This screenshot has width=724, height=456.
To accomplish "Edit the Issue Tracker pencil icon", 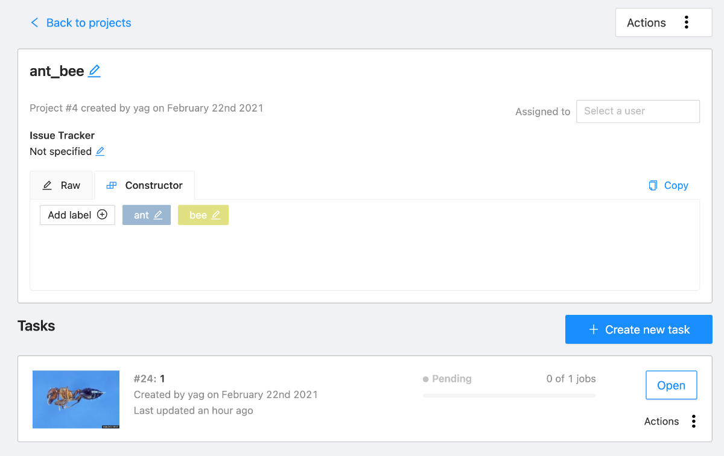I will coord(100,151).
